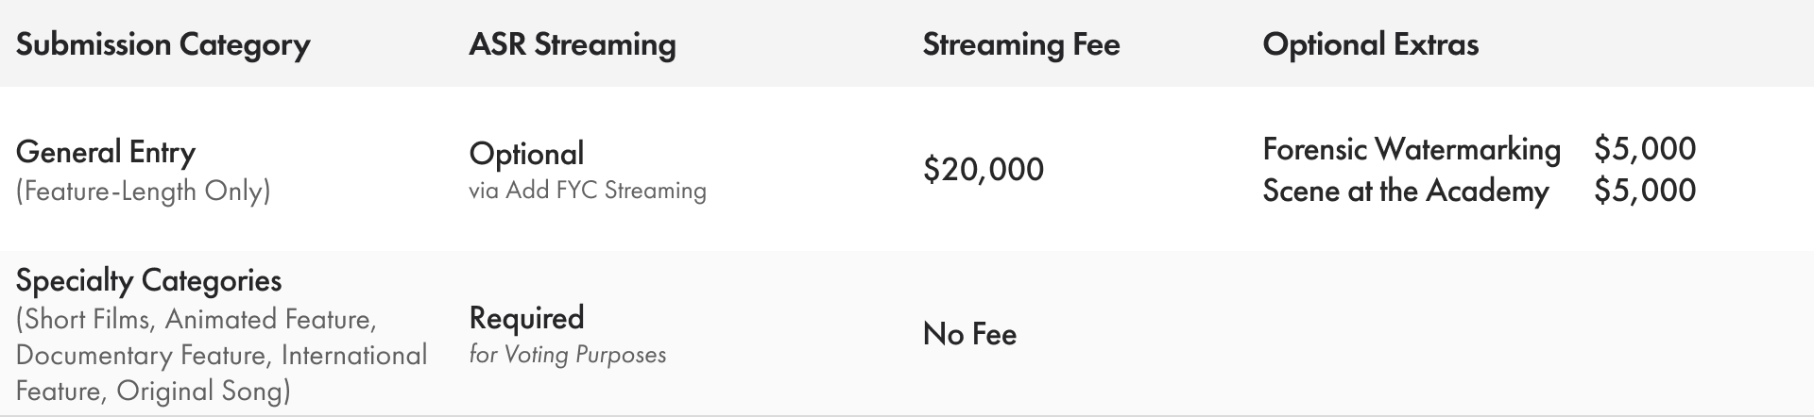Click the Short Films, Animated Feature text line

tap(197, 320)
